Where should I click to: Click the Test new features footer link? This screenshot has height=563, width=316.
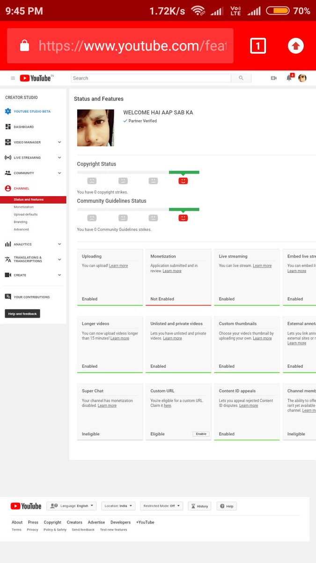pyautogui.click(x=113, y=530)
